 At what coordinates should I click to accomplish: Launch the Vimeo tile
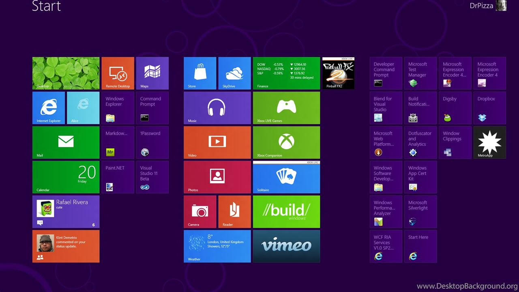click(286, 246)
